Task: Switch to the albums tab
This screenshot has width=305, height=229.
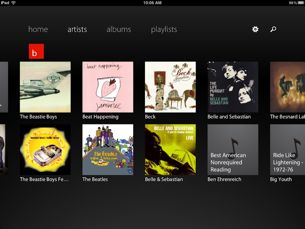Action: point(119,29)
